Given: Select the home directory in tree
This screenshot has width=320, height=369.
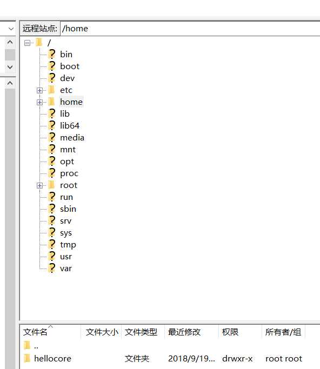Looking at the screenshot, I should pyautogui.click(x=71, y=102).
